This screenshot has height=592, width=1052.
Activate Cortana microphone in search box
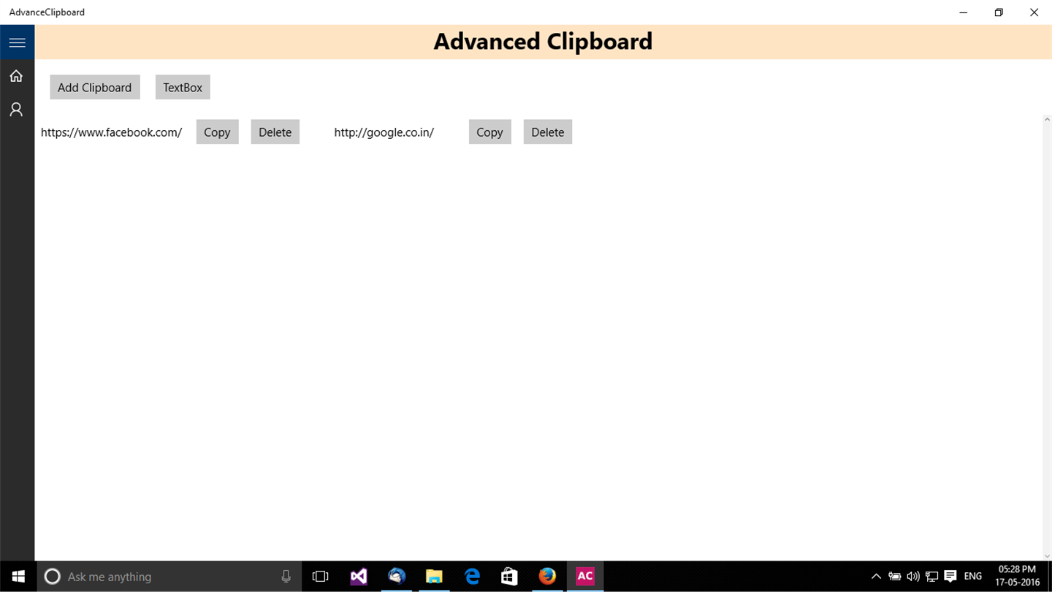(x=286, y=577)
